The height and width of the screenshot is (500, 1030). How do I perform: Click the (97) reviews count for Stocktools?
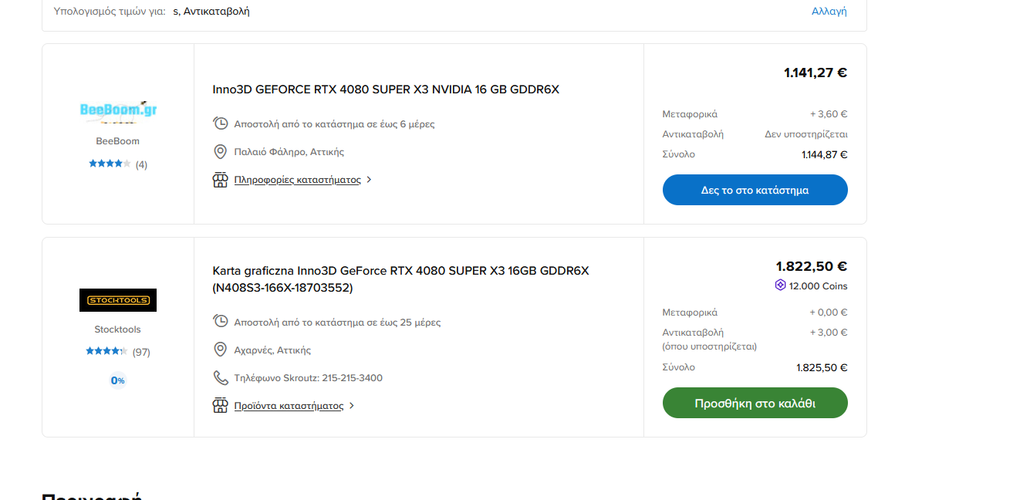pos(141,353)
